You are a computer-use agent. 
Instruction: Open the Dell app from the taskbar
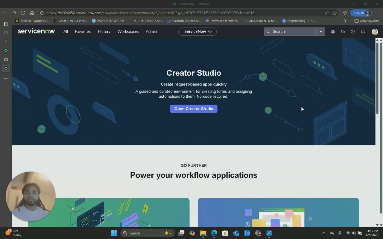point(247,233)
